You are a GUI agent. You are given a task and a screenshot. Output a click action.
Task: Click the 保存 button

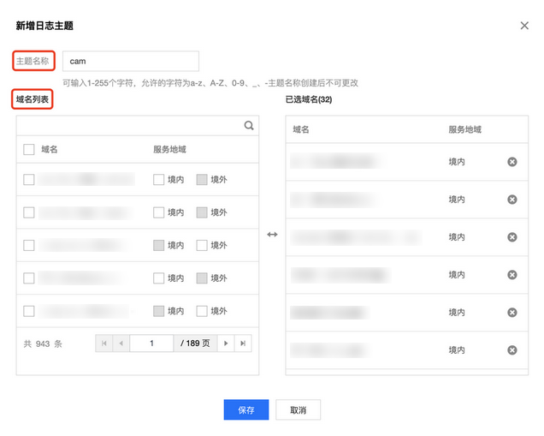pyautogui.click(x=246, y=410)
